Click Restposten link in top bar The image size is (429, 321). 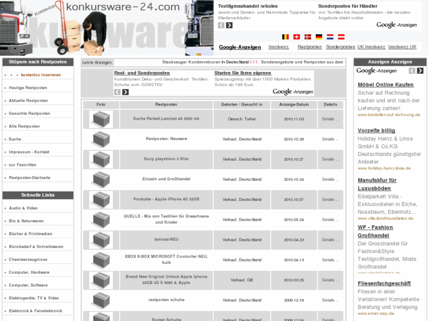point(310,47)
